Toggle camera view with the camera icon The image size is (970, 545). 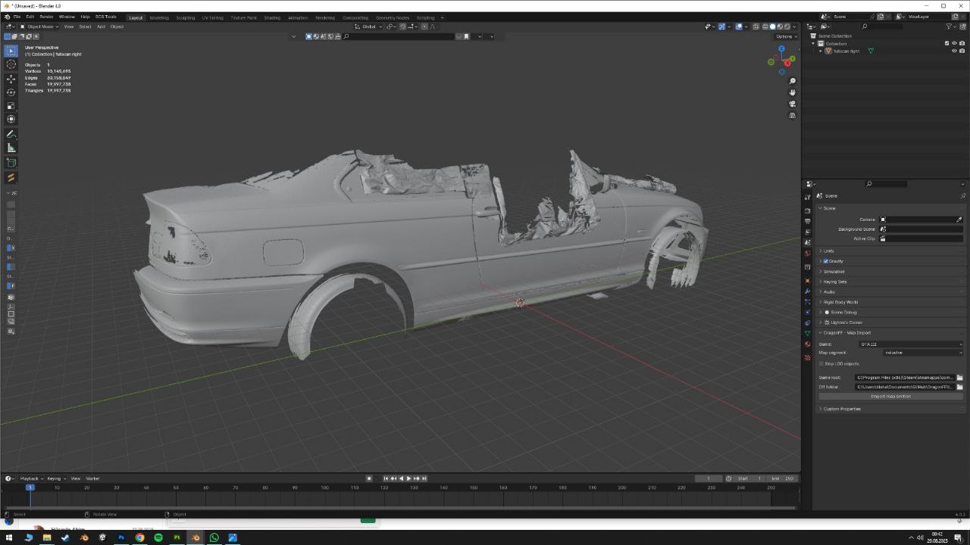pos(793,104)
